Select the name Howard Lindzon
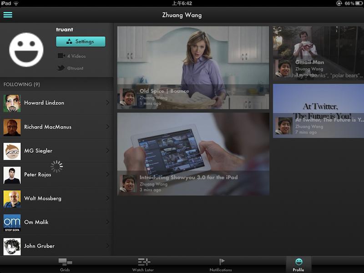 [44, 103]
